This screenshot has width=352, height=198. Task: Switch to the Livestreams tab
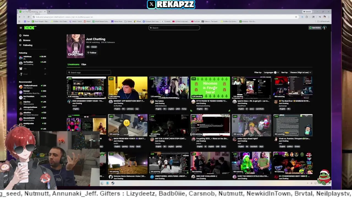(73, 64)
